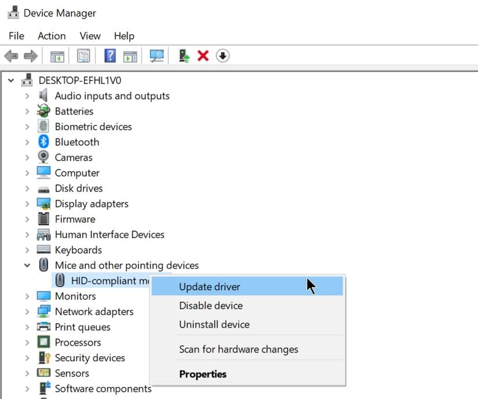This screenshot has width=478, height=399.
Task: Collapse the Mice and other pointing devices node
Action: 27,265
